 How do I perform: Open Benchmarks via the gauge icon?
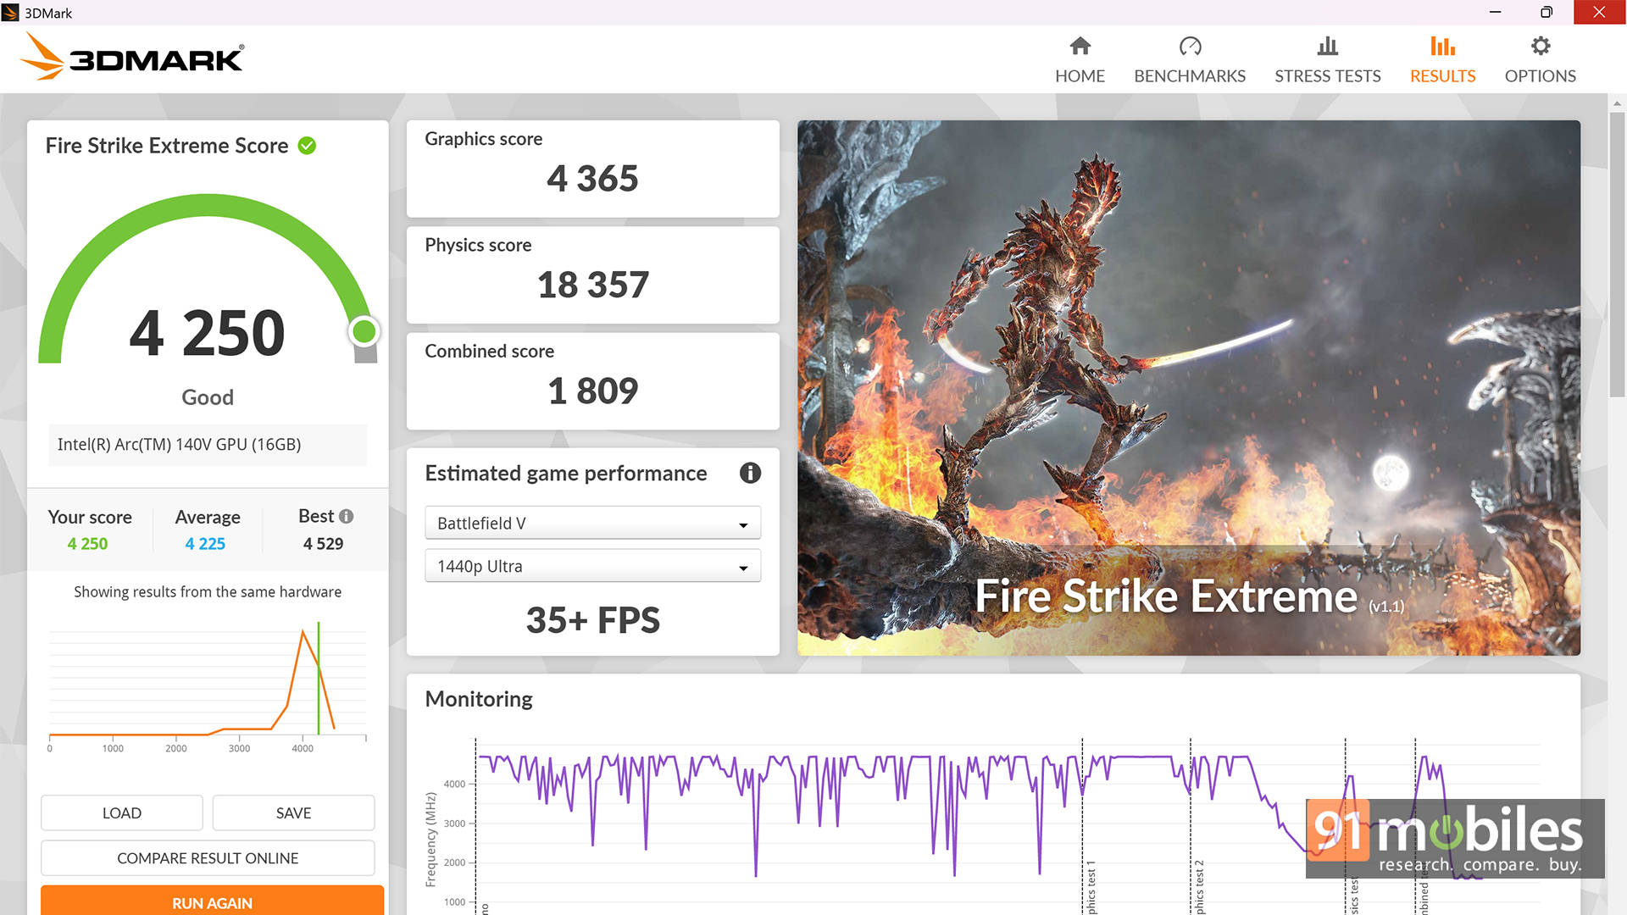tap(1190, 46)
